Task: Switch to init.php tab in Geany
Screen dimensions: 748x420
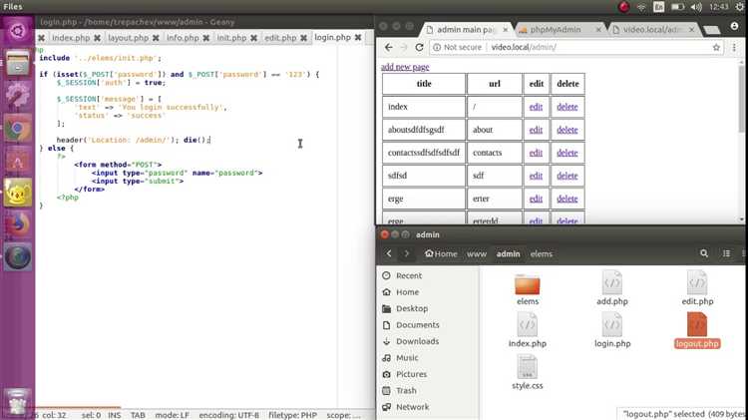Action: pos(231,38)
